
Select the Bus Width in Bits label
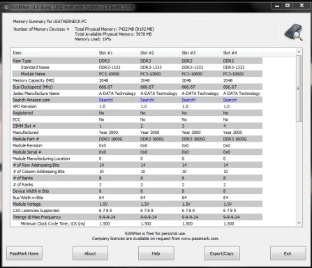(x=28, y=198)
